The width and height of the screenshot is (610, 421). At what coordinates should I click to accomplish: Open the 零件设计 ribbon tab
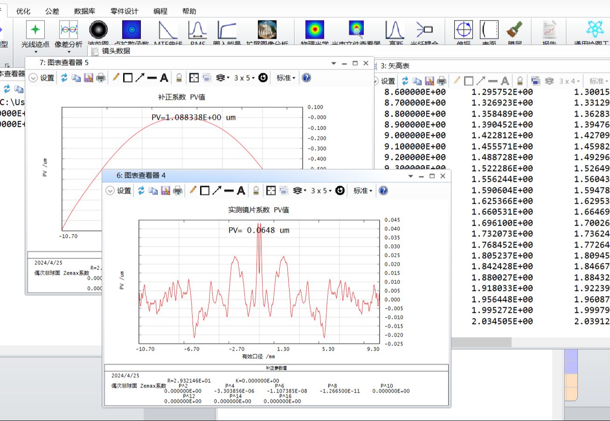124,11
